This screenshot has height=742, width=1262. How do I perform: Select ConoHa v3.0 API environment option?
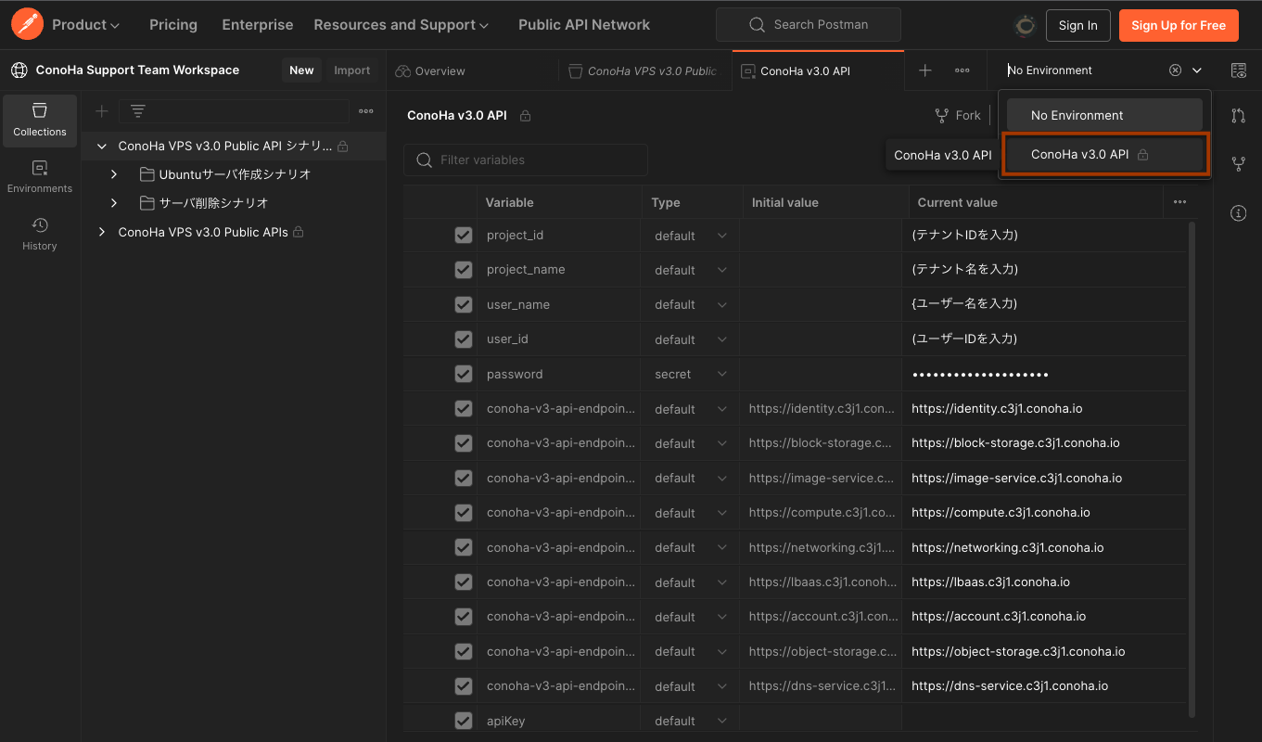pyautogui.click(x=1104, y=155)
